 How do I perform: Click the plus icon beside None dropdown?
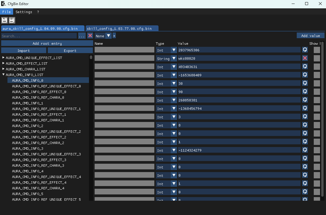coord(114,36)
